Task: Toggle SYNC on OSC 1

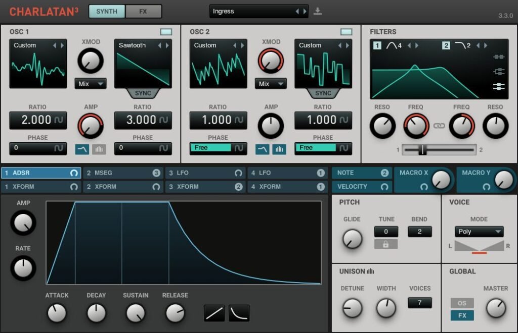Action: point(143,93)
